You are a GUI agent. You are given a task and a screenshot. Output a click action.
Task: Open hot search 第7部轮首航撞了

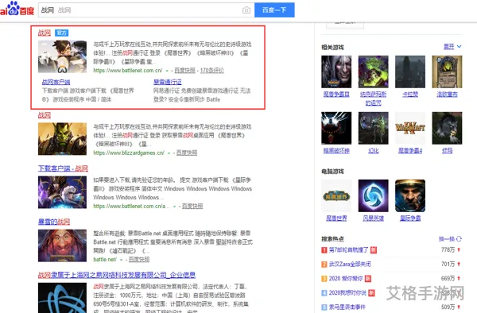point(349,249)
